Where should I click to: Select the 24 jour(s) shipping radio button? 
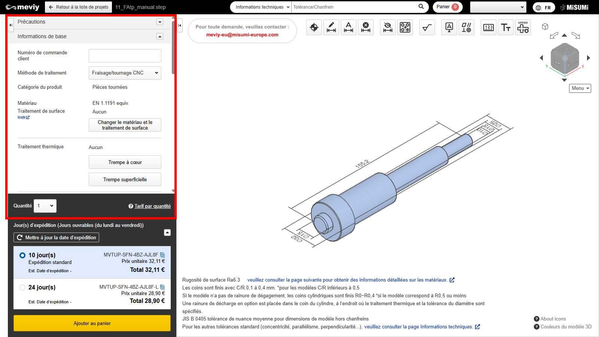click(x=22, y=288)
